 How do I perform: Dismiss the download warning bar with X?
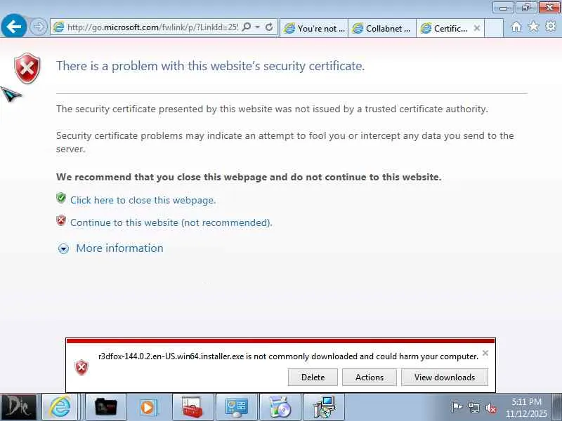click(485, 353)
